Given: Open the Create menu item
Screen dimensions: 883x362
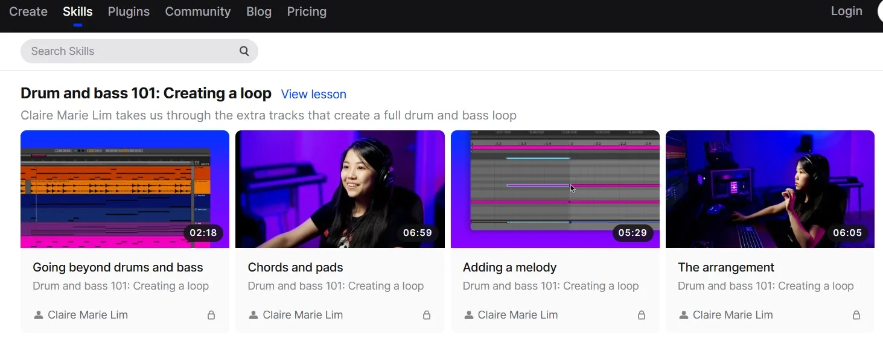Looking at the screenshot, I should 28,11.
